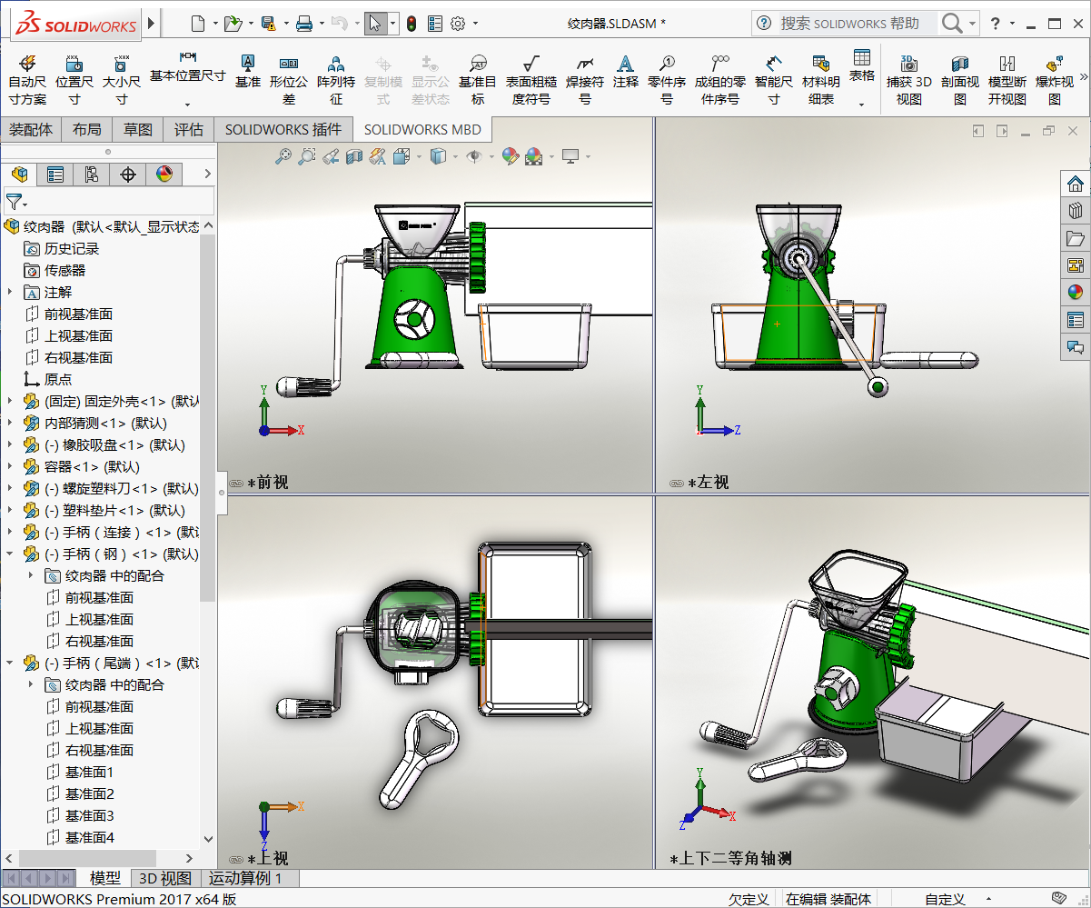Click the Apply Scene icon in viewport toolbar
The image size is (1091, 908).
pos(533,156)
